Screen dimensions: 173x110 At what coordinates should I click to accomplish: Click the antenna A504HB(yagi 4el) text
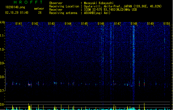pos(97,13)
